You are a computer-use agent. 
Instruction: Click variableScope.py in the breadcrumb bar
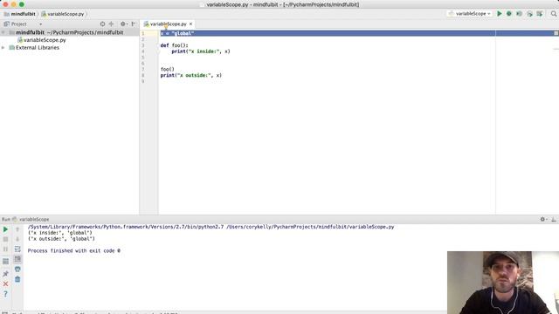[x=66, y=14]
